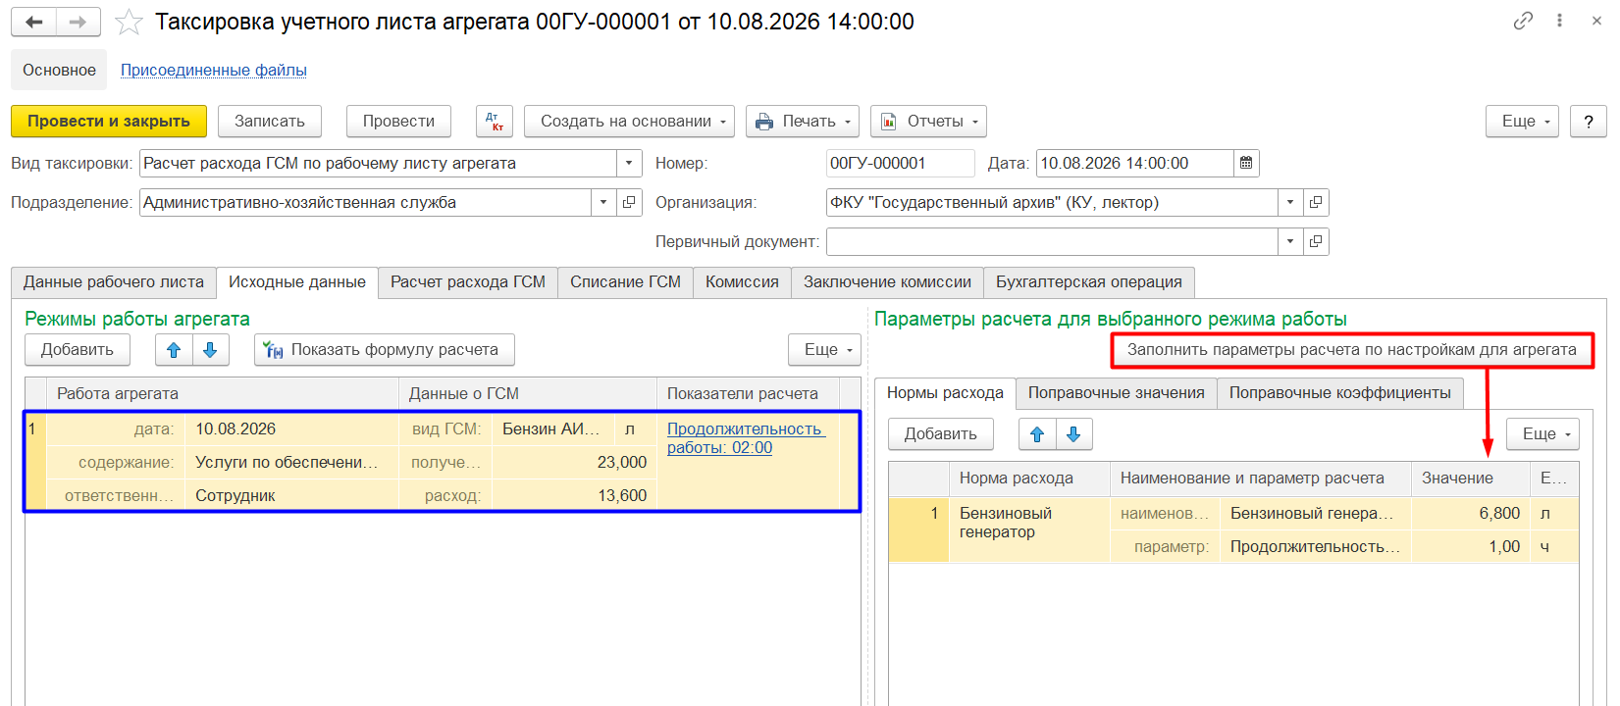This screenshot has width=1620, height=706.
Task: Expand the Вид таксировки dropdown
Action: click(x=629, y=164)
